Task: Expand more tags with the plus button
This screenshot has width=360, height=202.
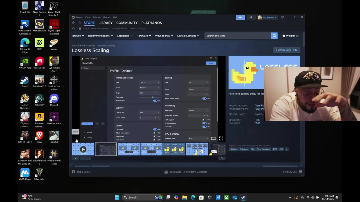Action: click(x=287, y=149)
